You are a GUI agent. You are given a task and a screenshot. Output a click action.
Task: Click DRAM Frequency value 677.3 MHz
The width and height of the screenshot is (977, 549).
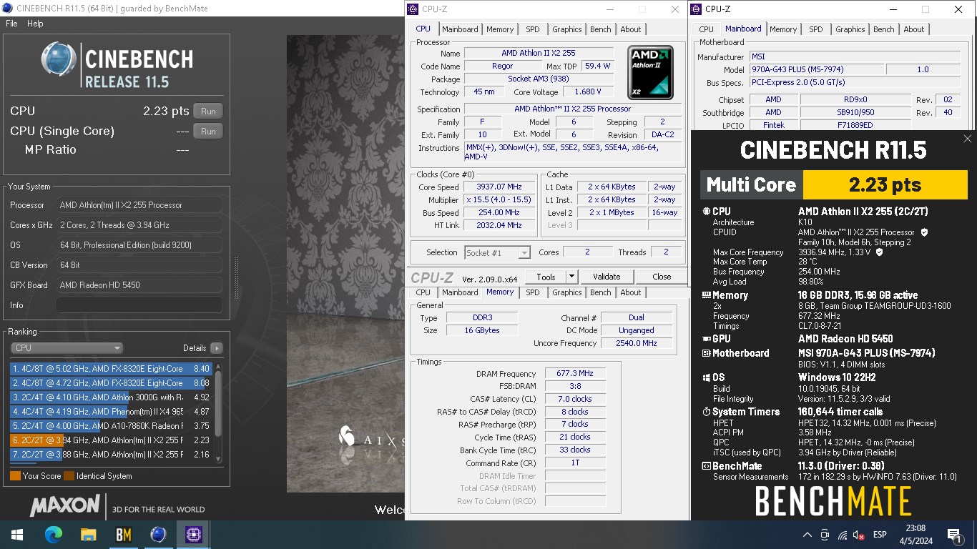pyautogui.click(x=575, y=374)
